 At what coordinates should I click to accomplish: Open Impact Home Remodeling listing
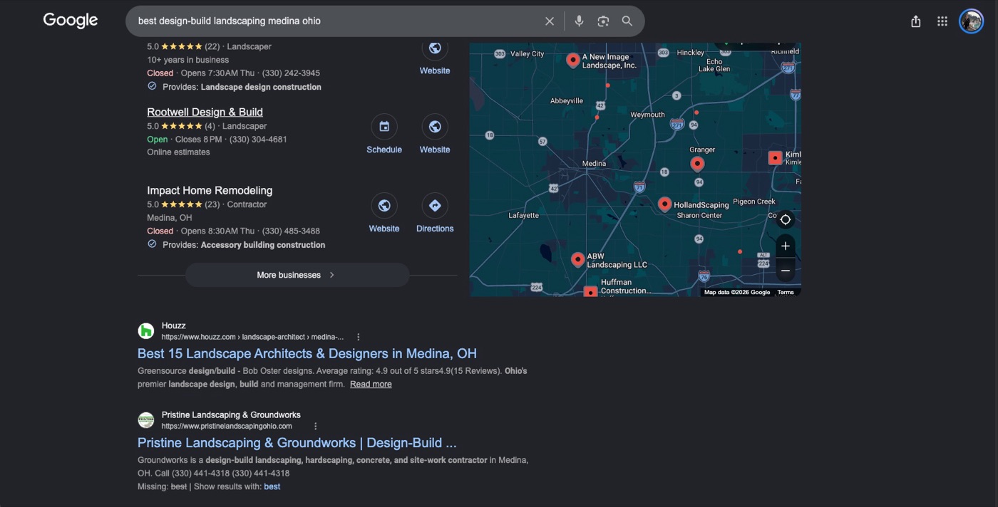(210, 191)
